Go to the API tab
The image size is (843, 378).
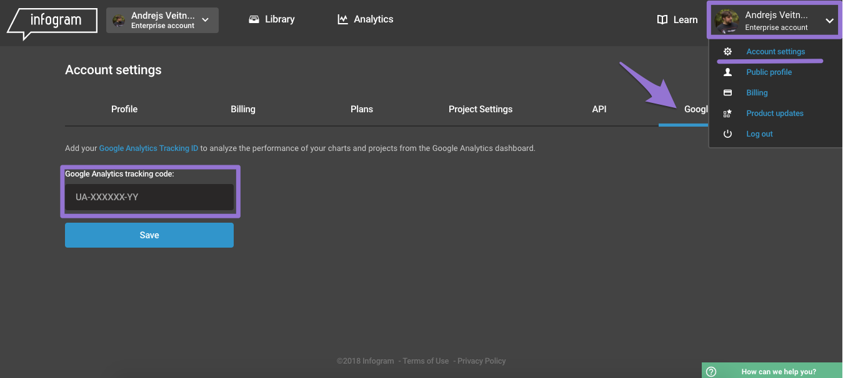tap(599, 109)
